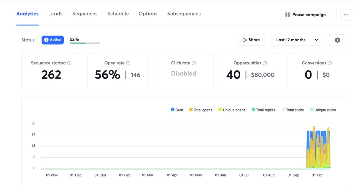The width and height of the screenshot is (356, 187).
Task: Click the lime Unique opens color dot
Action: pyautogui.click(x=220, y=110)
